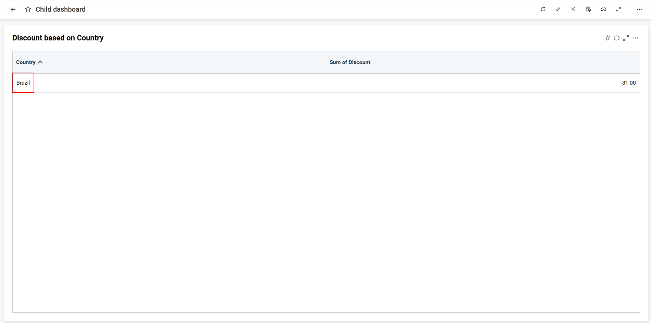Click the Child dashboard title

60,9
